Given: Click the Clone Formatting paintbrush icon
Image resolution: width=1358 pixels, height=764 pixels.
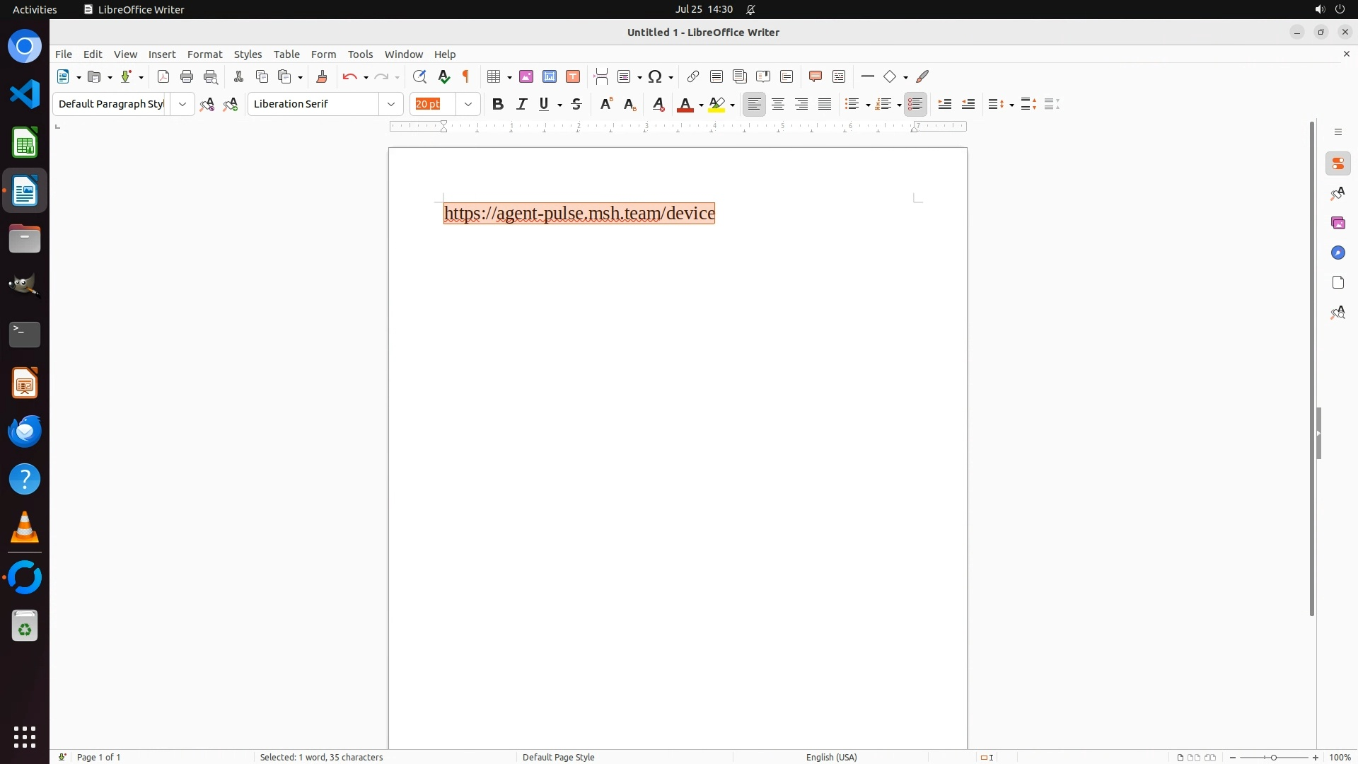Looking at the screenshot, I should click(x=322, y=76).
